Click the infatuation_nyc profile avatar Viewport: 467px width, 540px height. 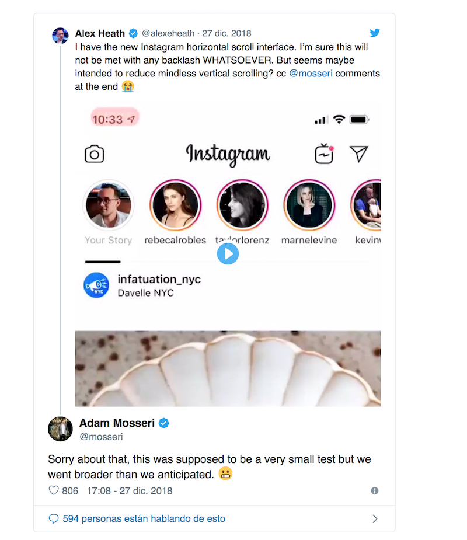[x=96, y=285]
